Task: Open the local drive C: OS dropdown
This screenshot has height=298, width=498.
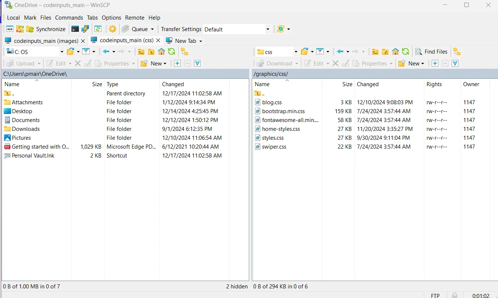Action: click(35, 52)
